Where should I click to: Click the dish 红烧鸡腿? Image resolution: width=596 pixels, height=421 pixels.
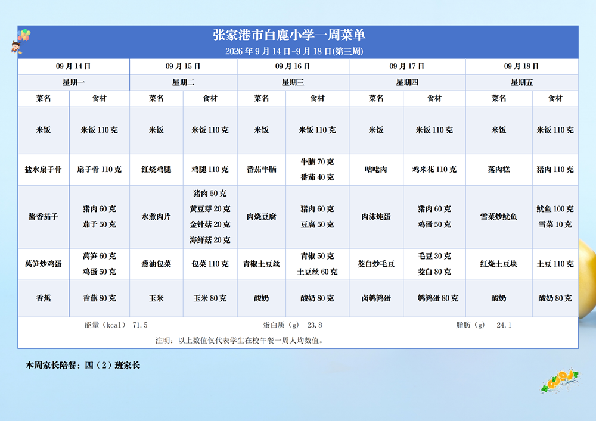click(156, 170)
